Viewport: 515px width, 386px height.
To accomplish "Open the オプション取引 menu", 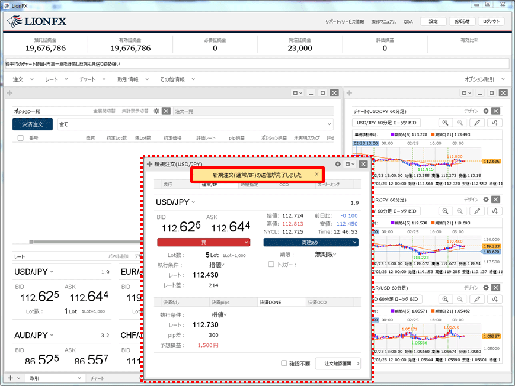I will [x=484, y=79].
